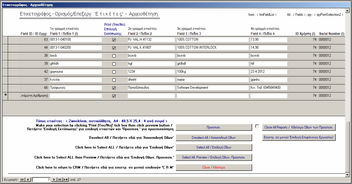Go to first record navigation button
This screenshot has height=184, width=352.
point(22,180)
